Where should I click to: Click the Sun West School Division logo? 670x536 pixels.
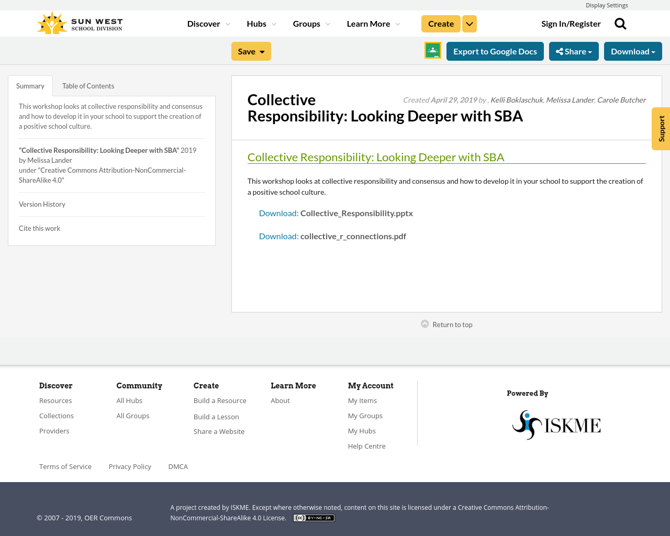pyautogui.click(x=80, y=24)
